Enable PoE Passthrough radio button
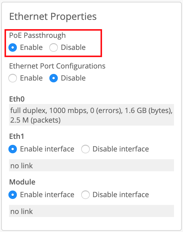183x232 pixels. [13, 47]
